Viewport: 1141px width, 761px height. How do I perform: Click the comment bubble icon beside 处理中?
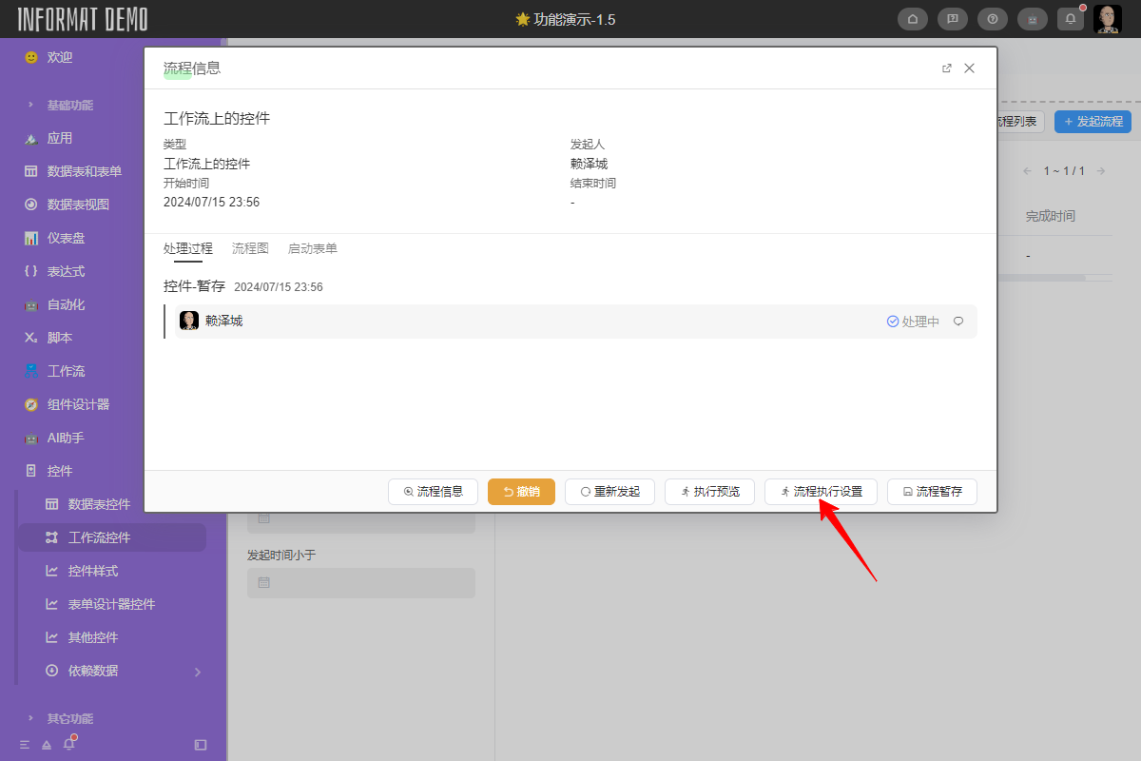[958, 322]
